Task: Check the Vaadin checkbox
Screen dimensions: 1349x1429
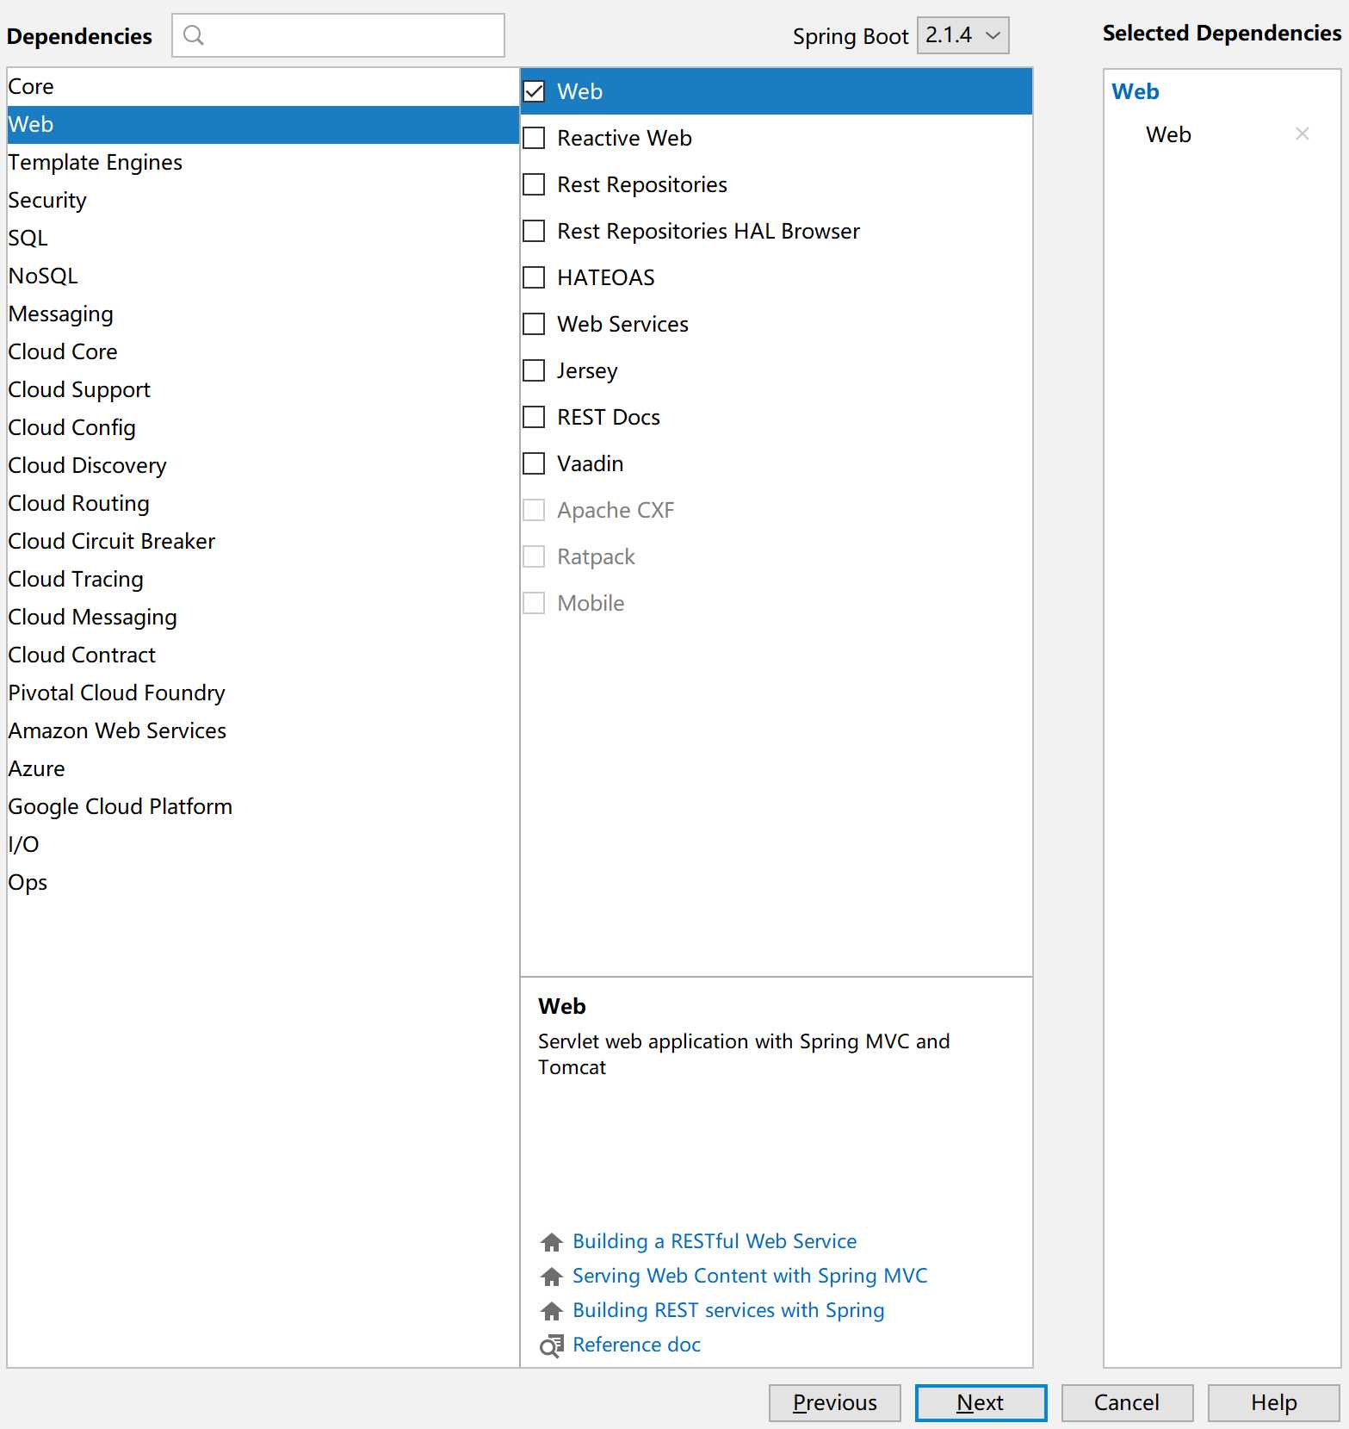Action: [x=534, y=463]
